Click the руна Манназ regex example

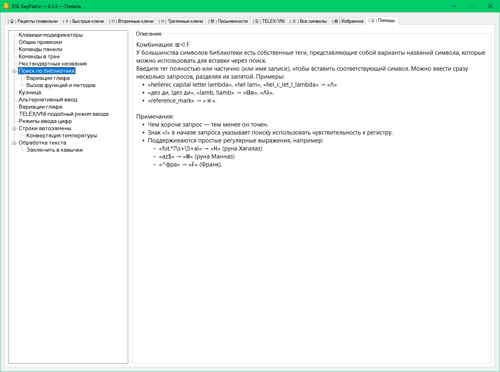pyautogui.click(x=196, y=156)
